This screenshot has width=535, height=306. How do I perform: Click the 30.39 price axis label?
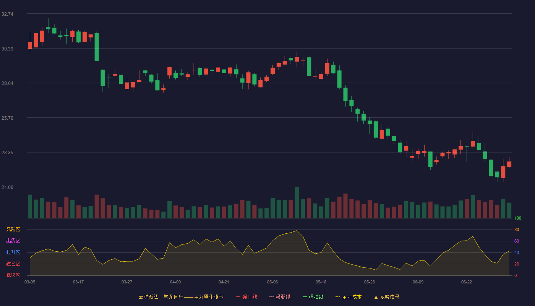pos(7,49)
